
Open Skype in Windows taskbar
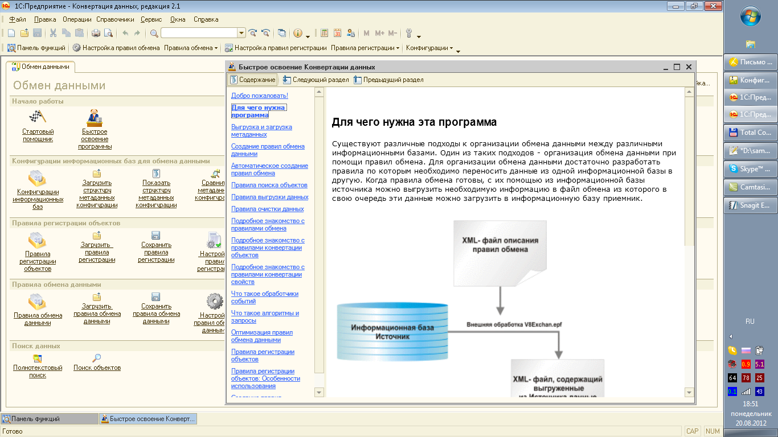(751, 168)
